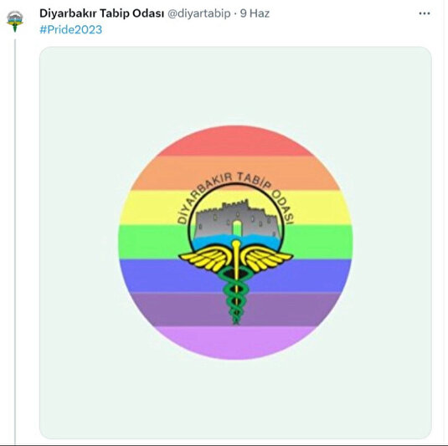This screenshot has height=446, width=448.
Task: Open the rainbow logo image attachment
Action: coord(235,243)
